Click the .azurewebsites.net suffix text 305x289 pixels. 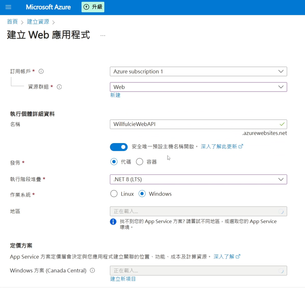click(264, 133)
